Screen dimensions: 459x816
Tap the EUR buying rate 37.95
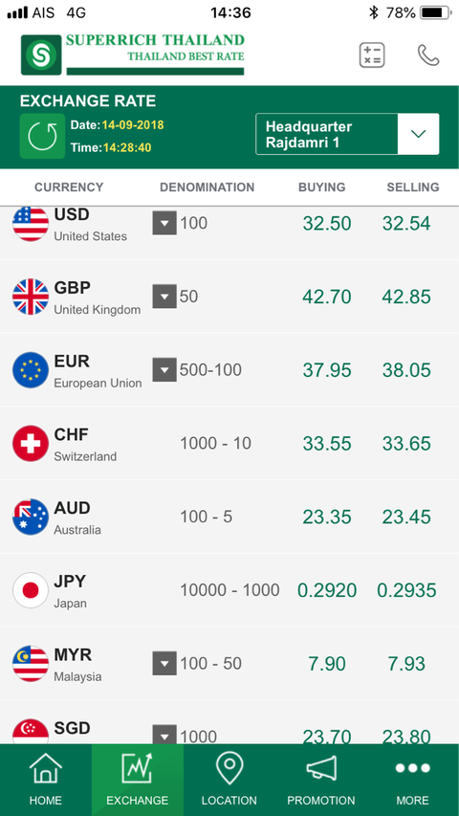(x=327, y=370)
